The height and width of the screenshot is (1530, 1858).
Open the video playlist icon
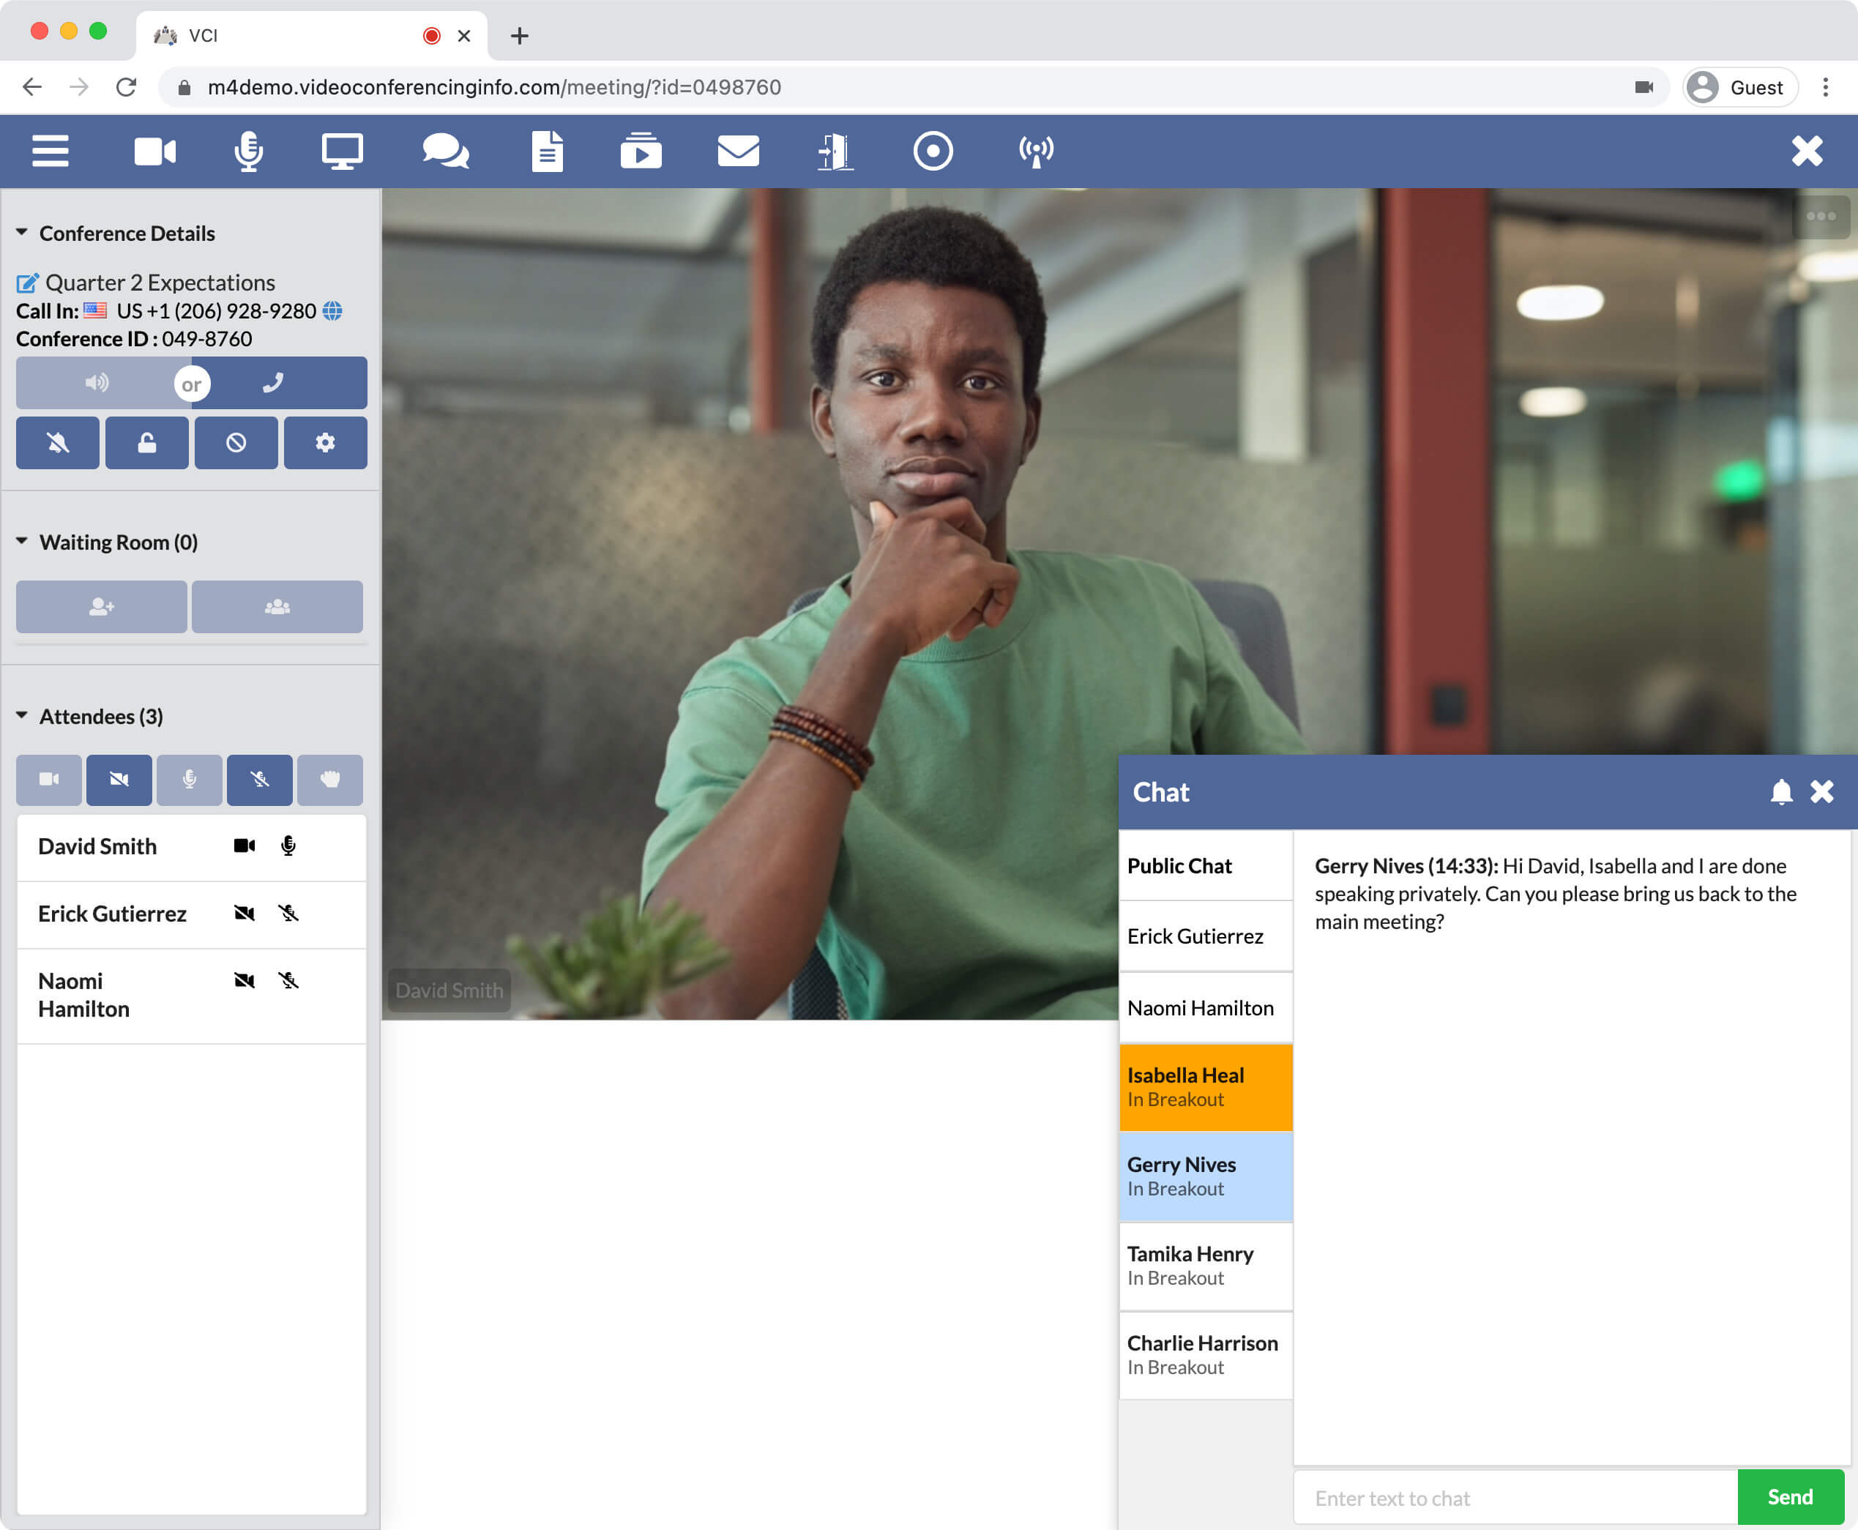pos(641,151)
